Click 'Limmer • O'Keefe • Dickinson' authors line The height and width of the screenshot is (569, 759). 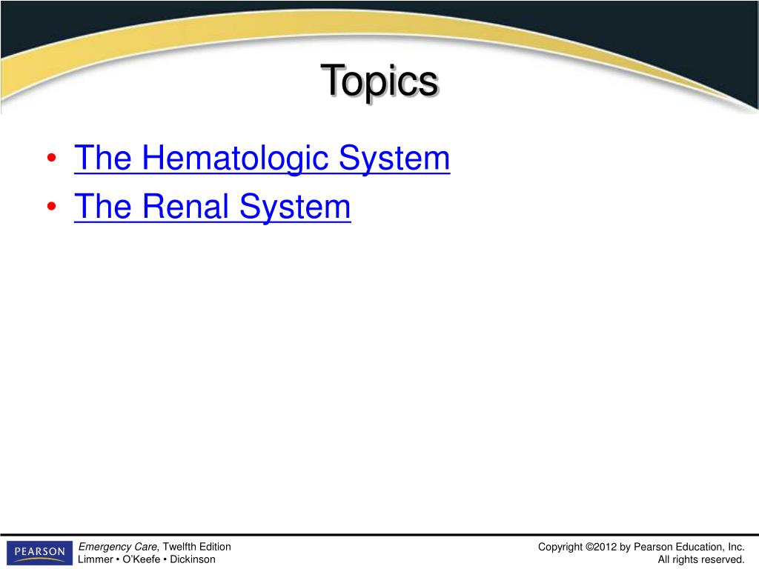click(x=147, y=559)
